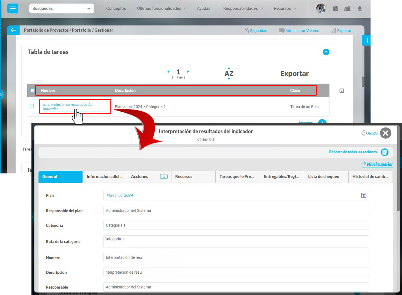Image resolution: width=402 pixels, height=295 pixels.
Task: Click the notifications bell icon
Action: pos(360,9)
